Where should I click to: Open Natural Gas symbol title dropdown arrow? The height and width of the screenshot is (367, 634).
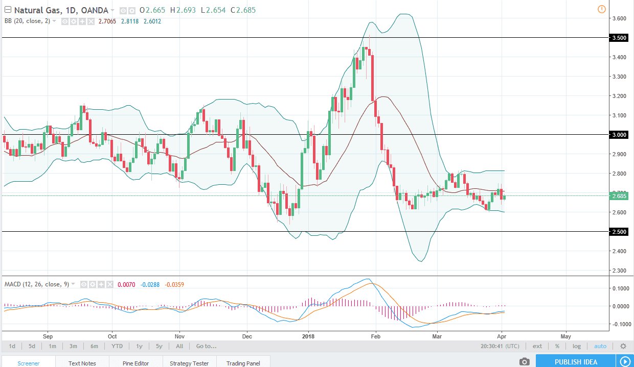113,10
